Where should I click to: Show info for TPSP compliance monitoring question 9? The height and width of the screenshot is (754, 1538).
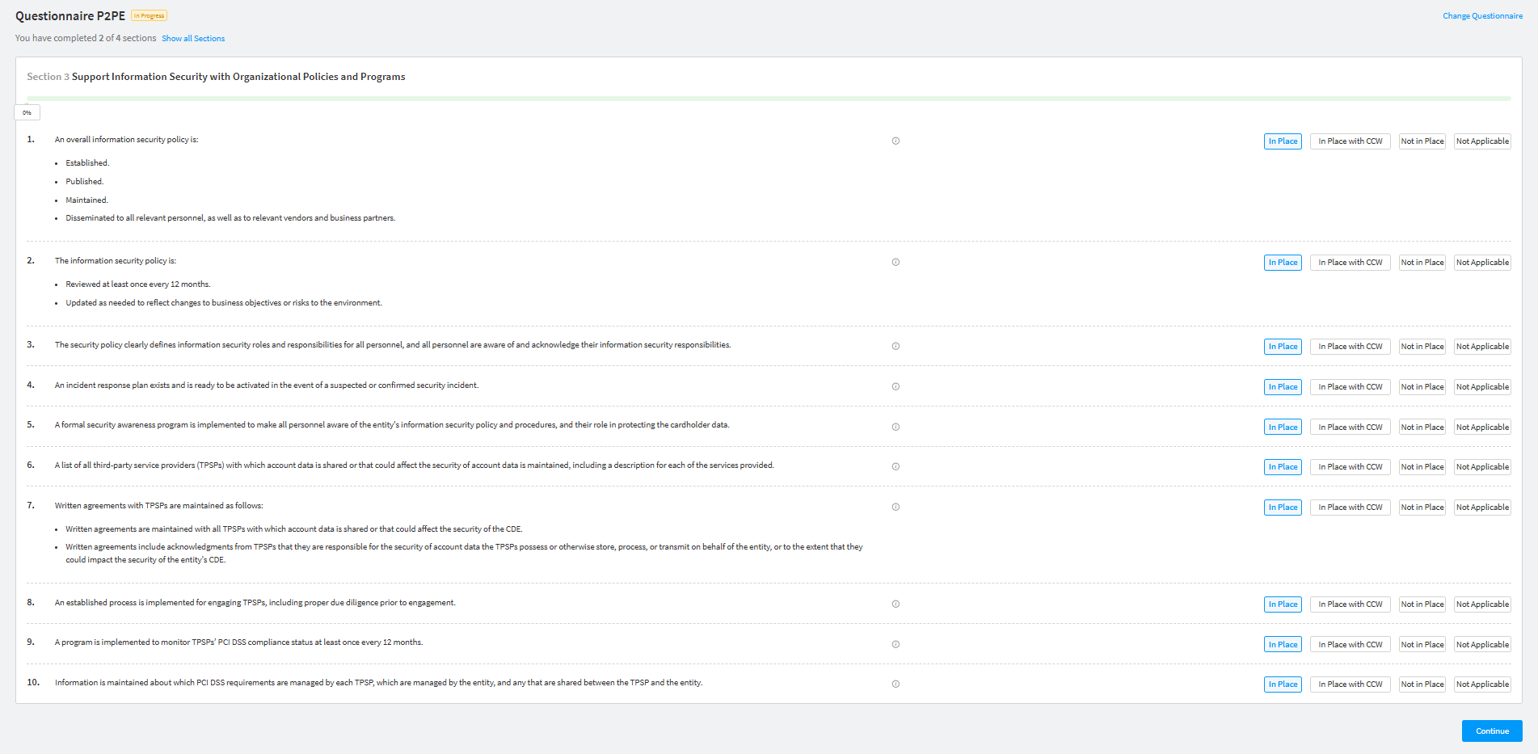pyautogui.click(x=895, y=645)
